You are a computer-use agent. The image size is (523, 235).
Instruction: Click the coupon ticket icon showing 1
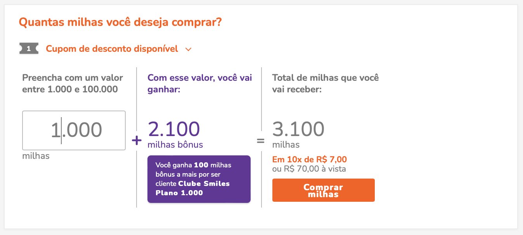[29, 49]
